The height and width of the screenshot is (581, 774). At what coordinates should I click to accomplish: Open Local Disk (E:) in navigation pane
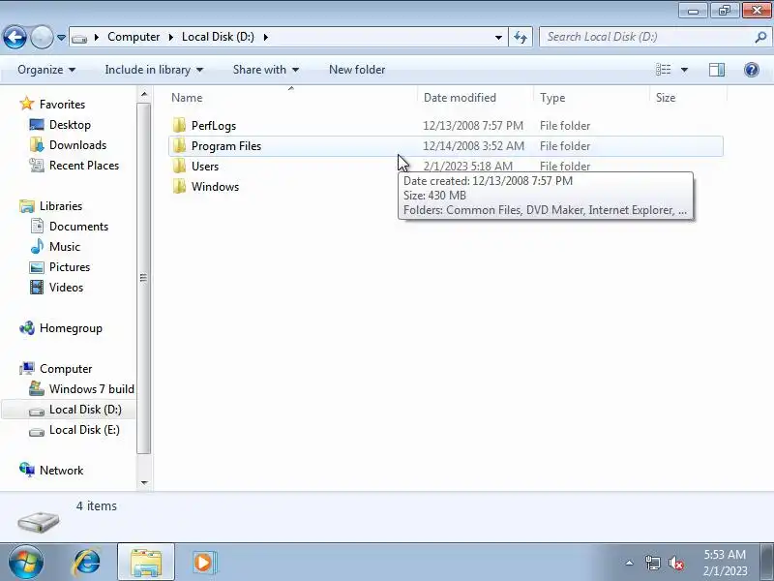(84, 429)
